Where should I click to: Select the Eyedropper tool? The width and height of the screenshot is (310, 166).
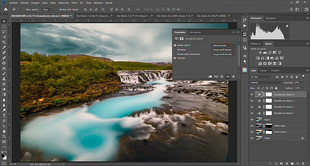click(4, 47)
